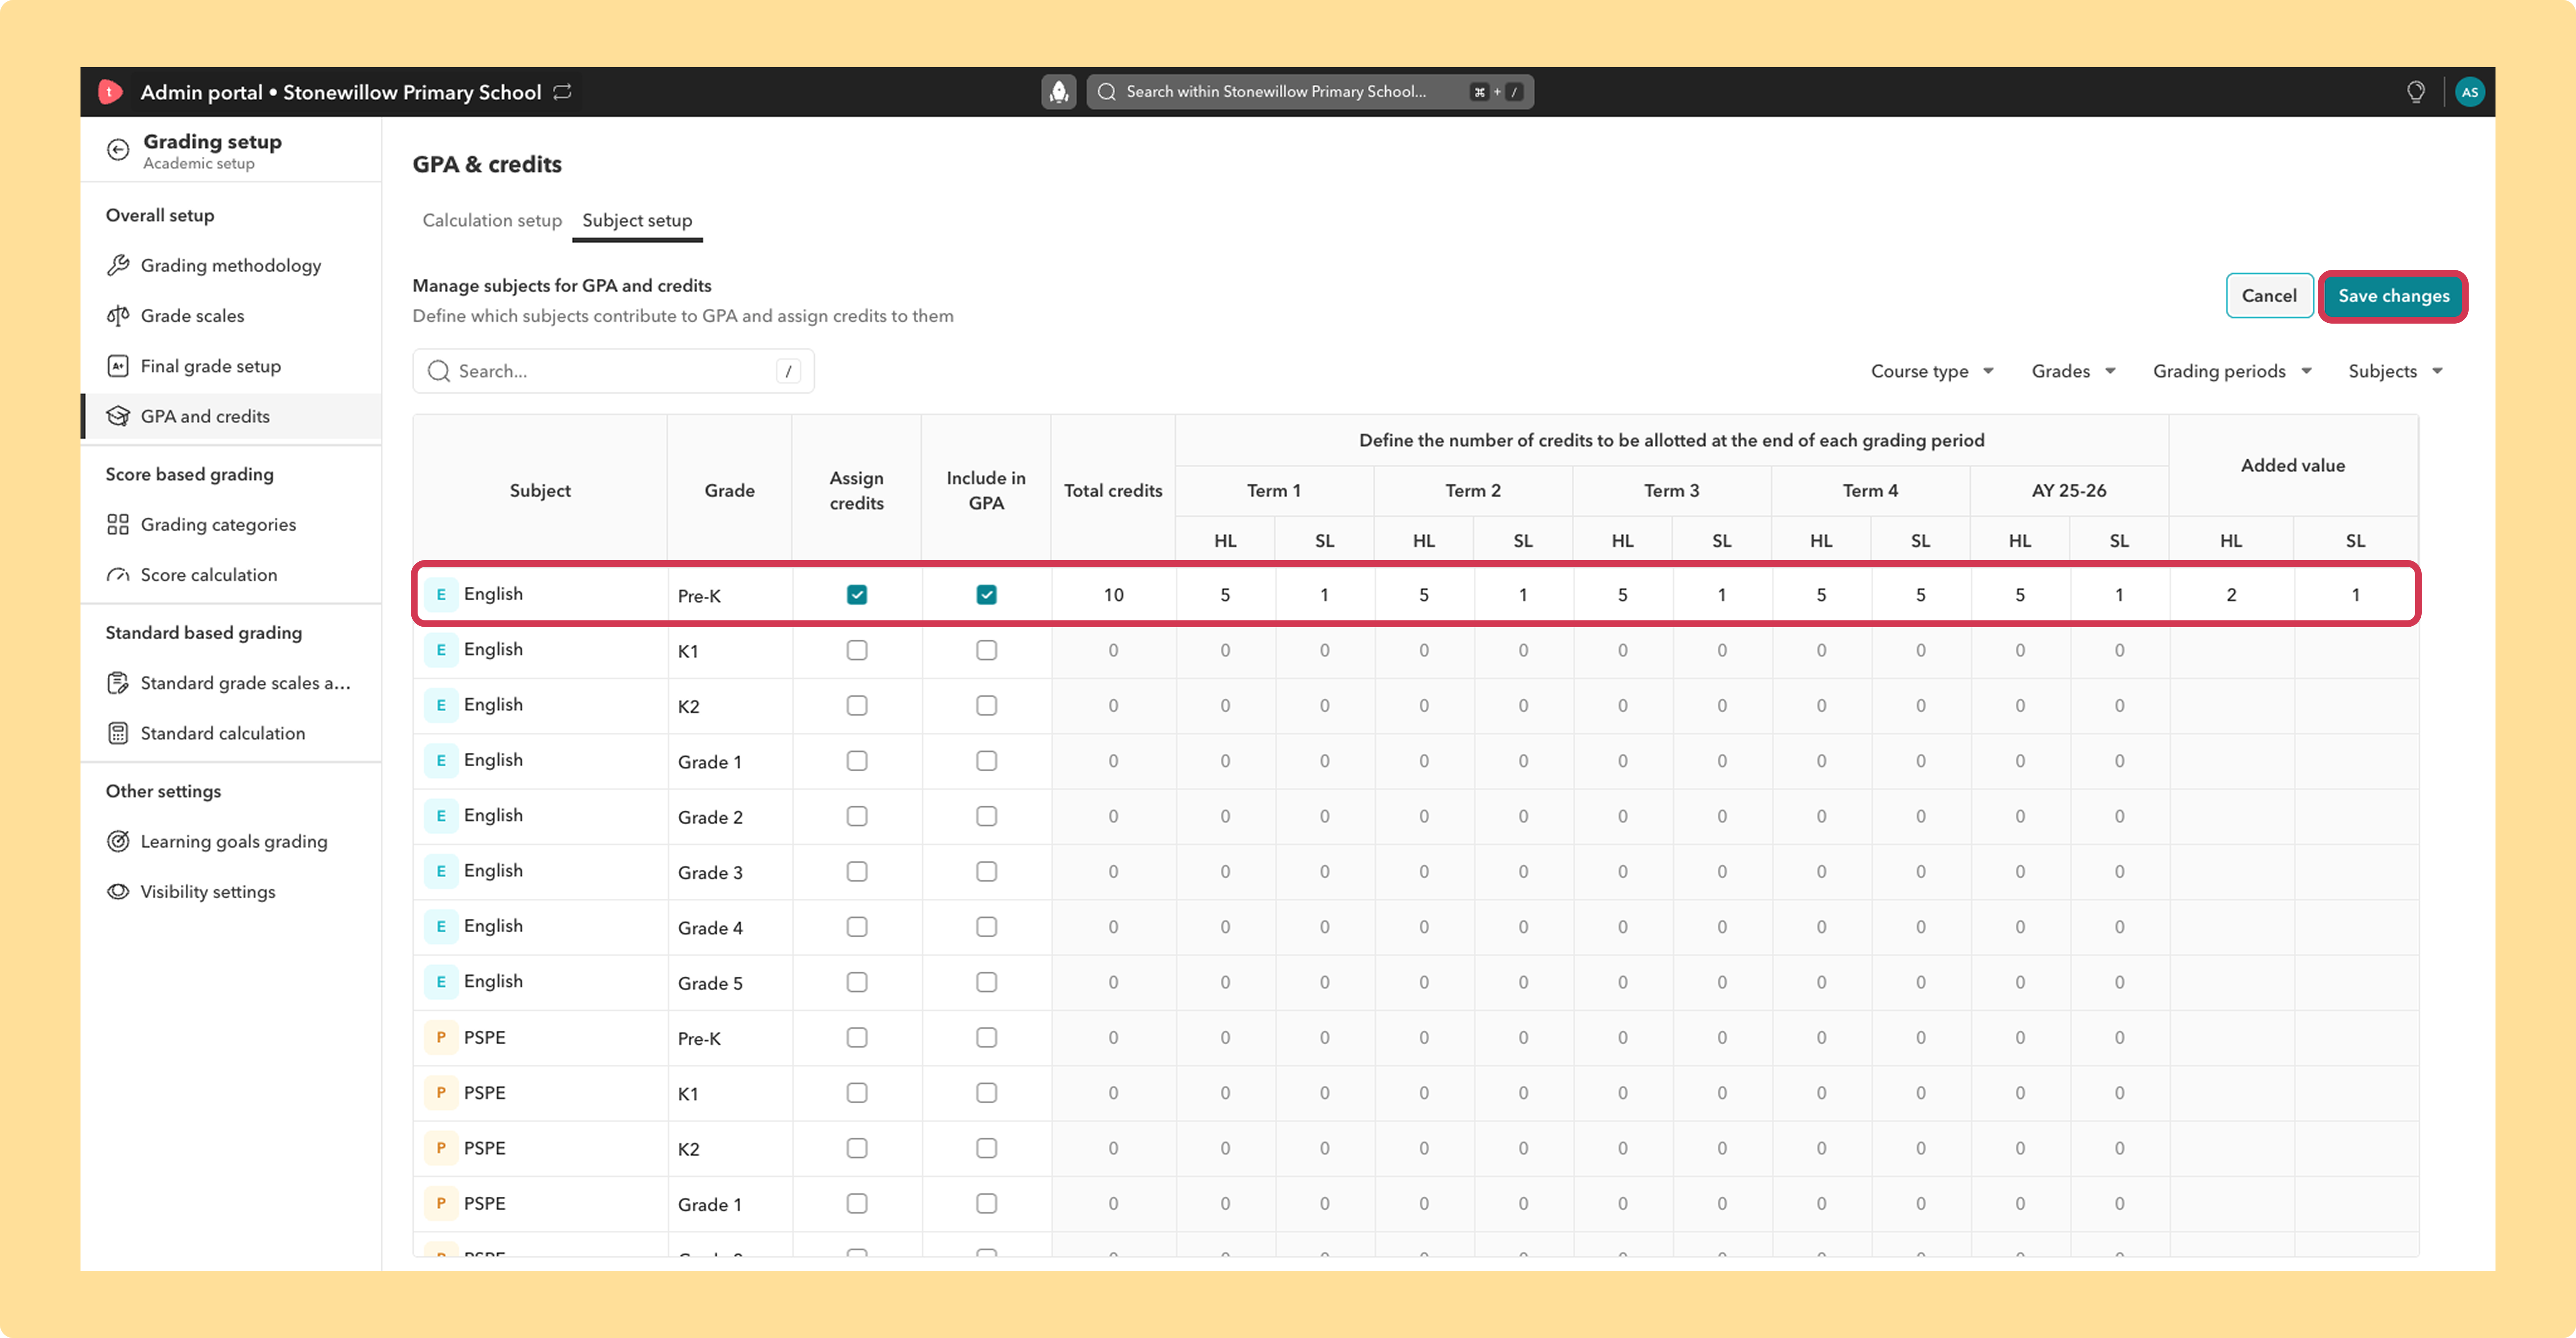Click the magnifier icon in subject search

point(438,371)
